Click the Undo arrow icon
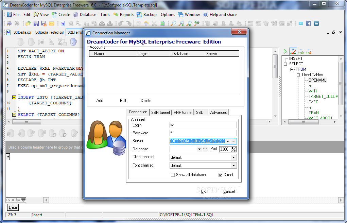The width and height of the screenshot is (347, 223). pyautogui.click(x=121, y=23)
